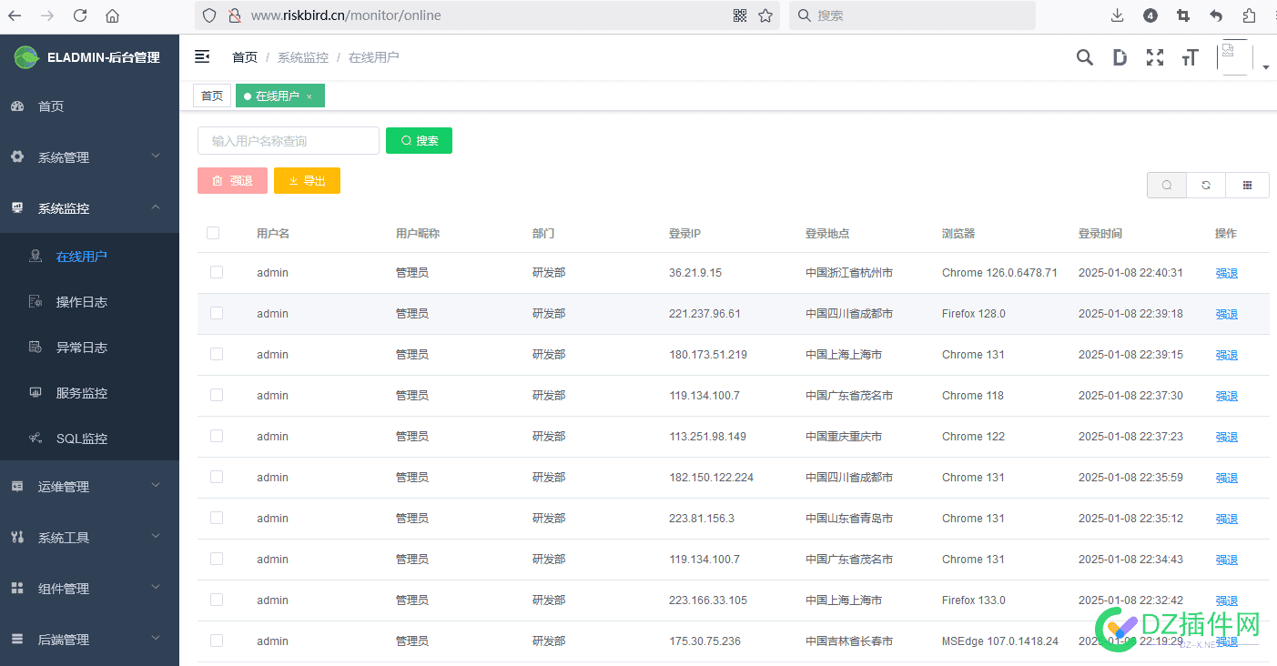Image resolution: width=1277 pixels, height=666 pixels.
Task: Click 首页 in the breadcrumb
Action: (245, 57)
